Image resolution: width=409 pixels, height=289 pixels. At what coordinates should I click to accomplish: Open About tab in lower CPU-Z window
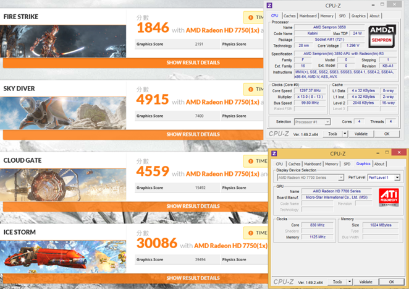coord(379,164)
